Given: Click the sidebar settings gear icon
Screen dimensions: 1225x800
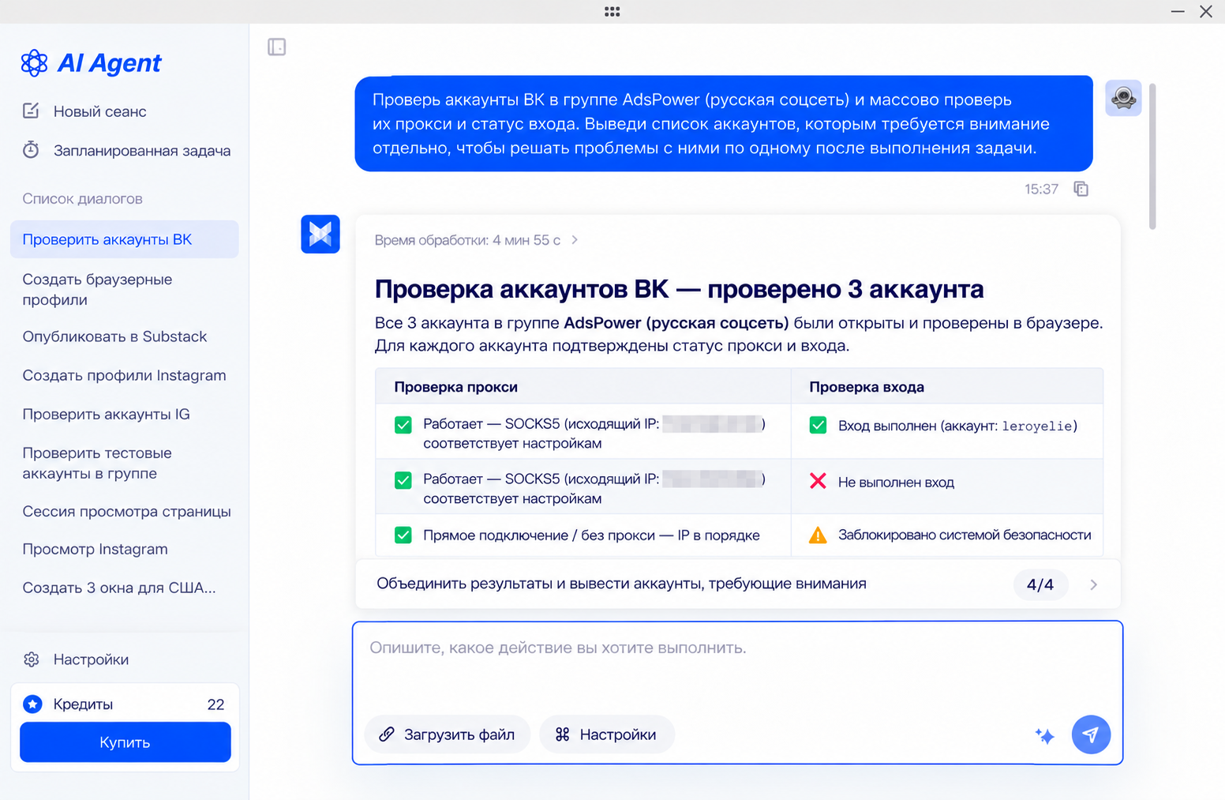Looking at the screenshot, I should [x=32, y=659].
